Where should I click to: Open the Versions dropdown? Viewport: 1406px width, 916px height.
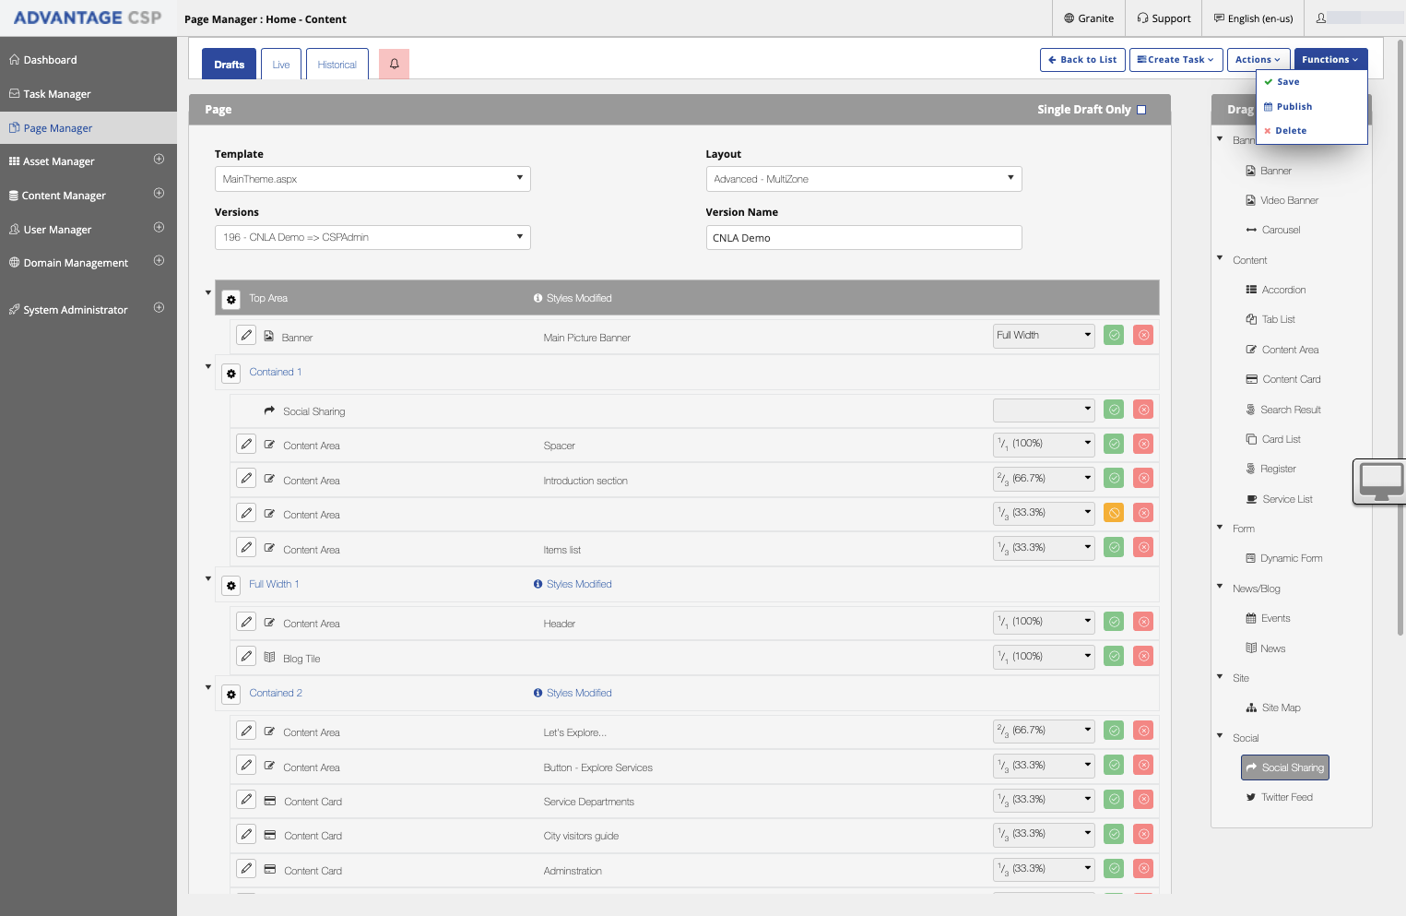pyautogui.click(x=372, y=237)
